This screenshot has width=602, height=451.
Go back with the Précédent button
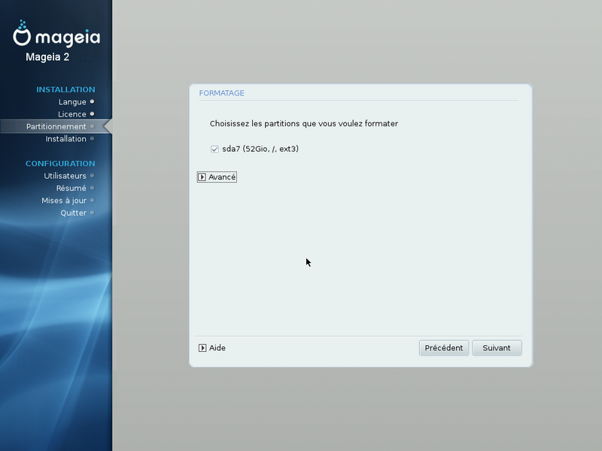point(444,348)
